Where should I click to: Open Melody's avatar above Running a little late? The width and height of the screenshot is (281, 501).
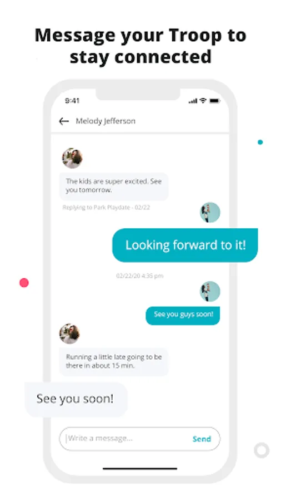coord(69,333)
